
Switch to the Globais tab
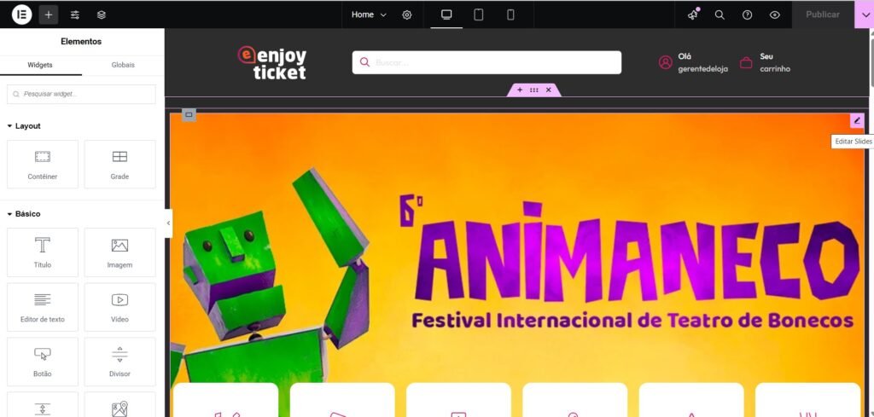(x=123, y=65)
